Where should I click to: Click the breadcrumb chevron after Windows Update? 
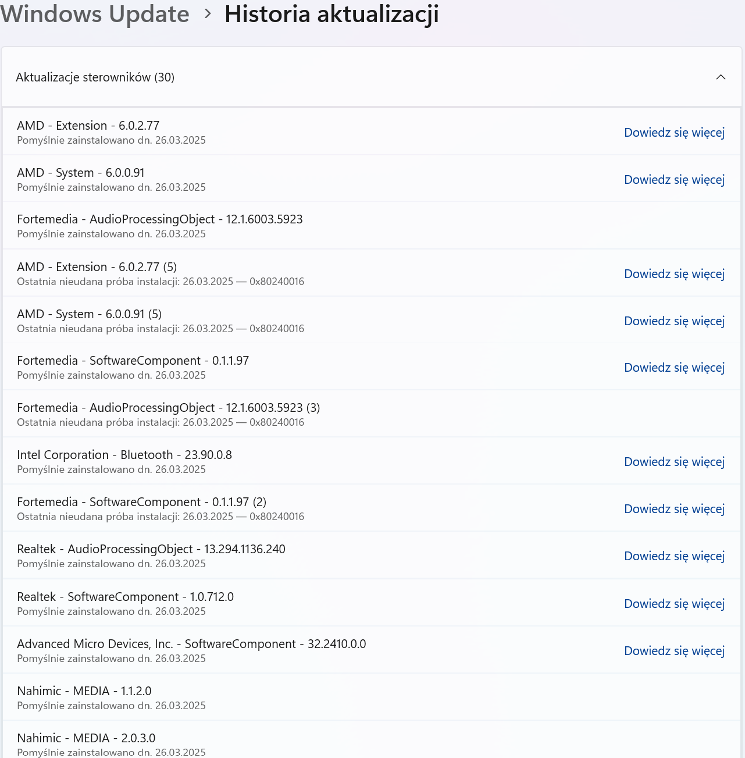(208, 14)
